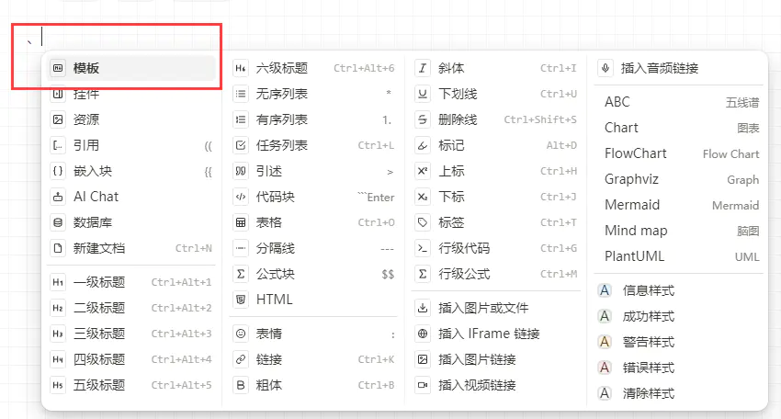Click the 插入视频链接 camera icon
The image size is (781, 419).
coord(423,385)
